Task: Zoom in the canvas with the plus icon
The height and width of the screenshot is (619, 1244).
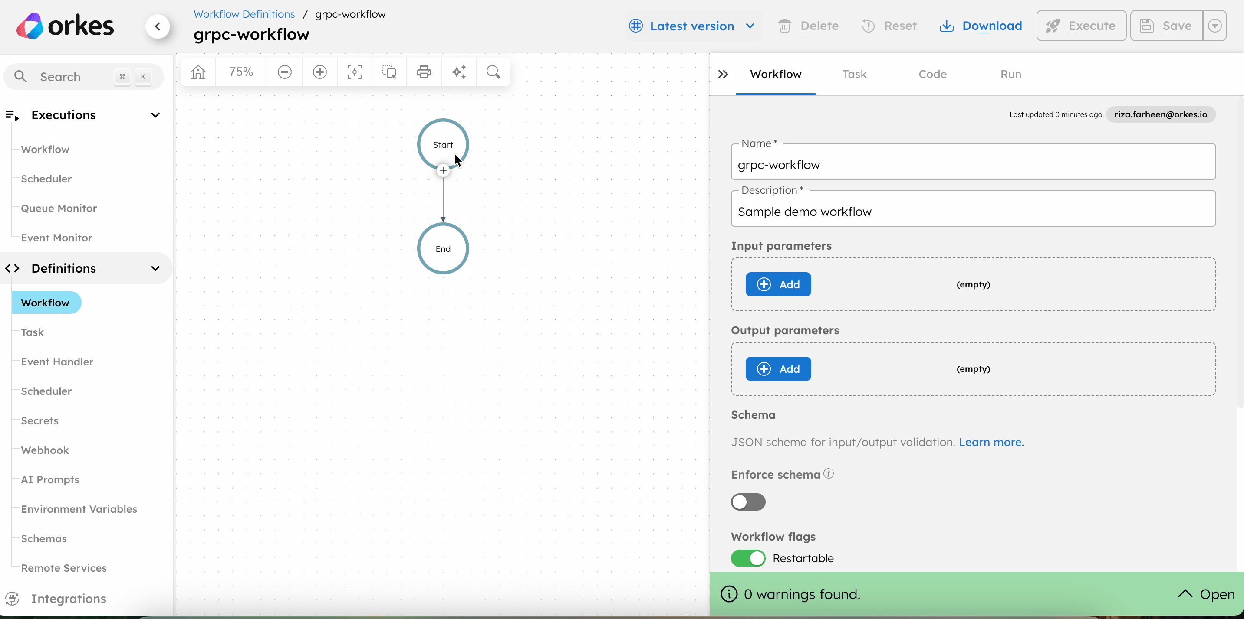Action: 320,72
